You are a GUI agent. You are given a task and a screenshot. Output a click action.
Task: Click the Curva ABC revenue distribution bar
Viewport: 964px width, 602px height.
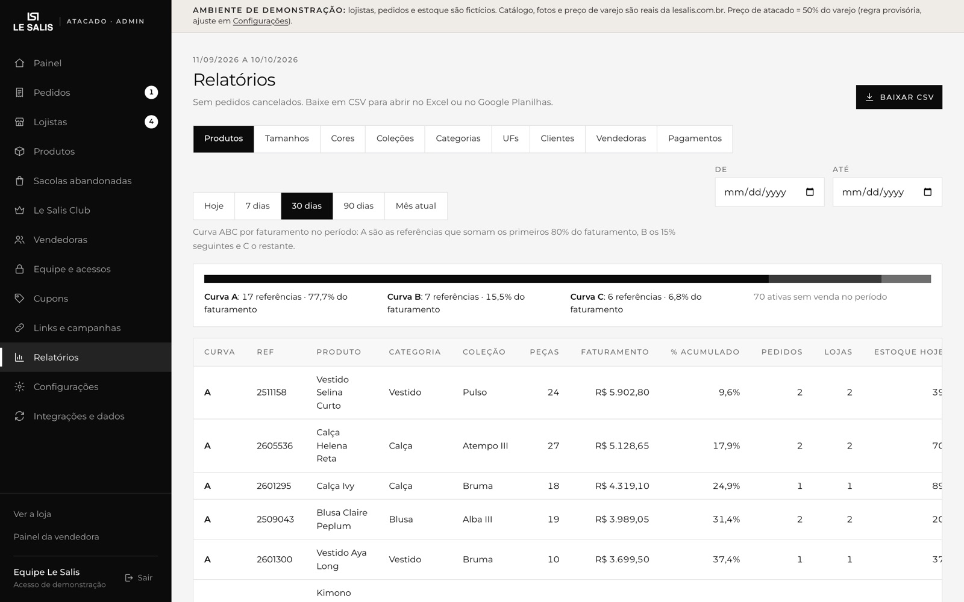coord(568,279)
